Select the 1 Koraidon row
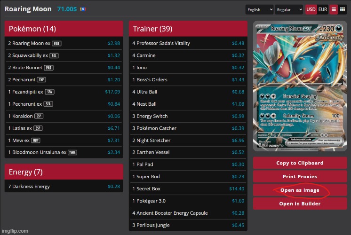 64,116
